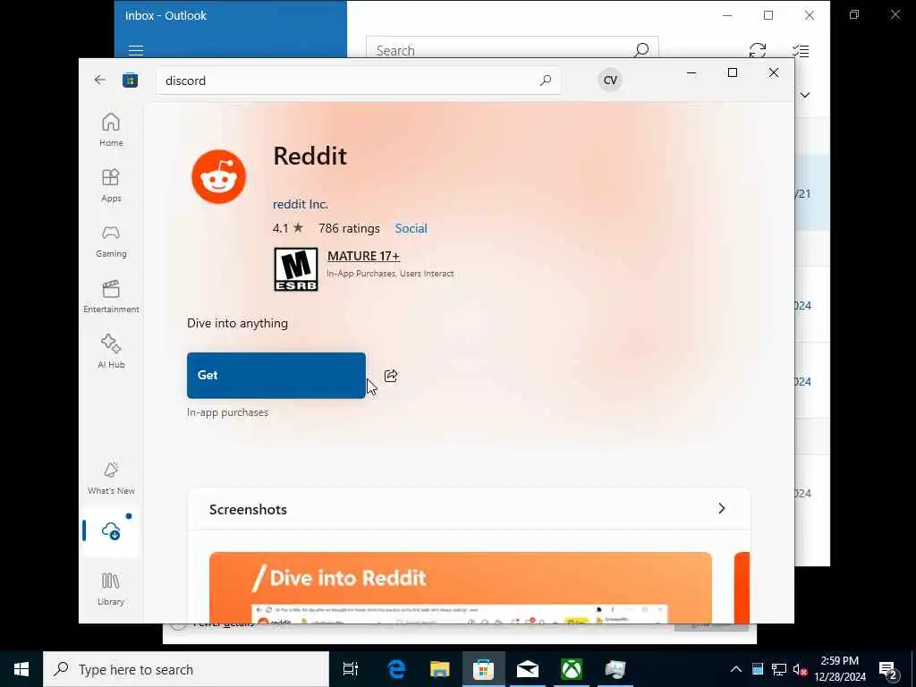
Task: Click the 786 ratings text
Action: (349, 228)
